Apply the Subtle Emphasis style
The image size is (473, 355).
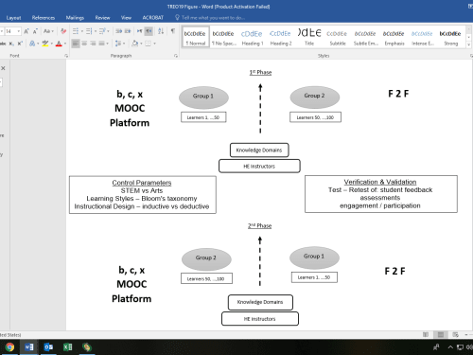pos(366,37)
